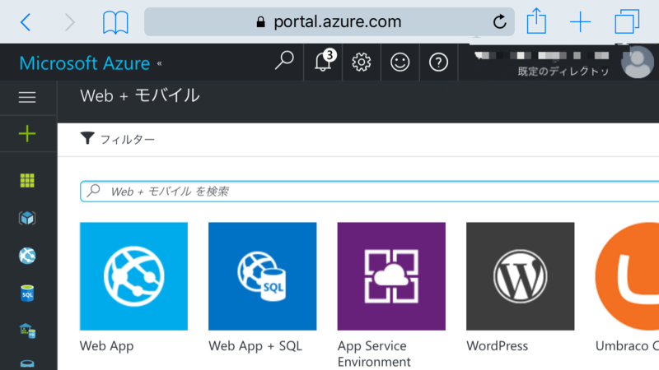This screenshot has height=370, width=659.
Task: Open the sidebar icon below SQL databases
Action: 27,331
